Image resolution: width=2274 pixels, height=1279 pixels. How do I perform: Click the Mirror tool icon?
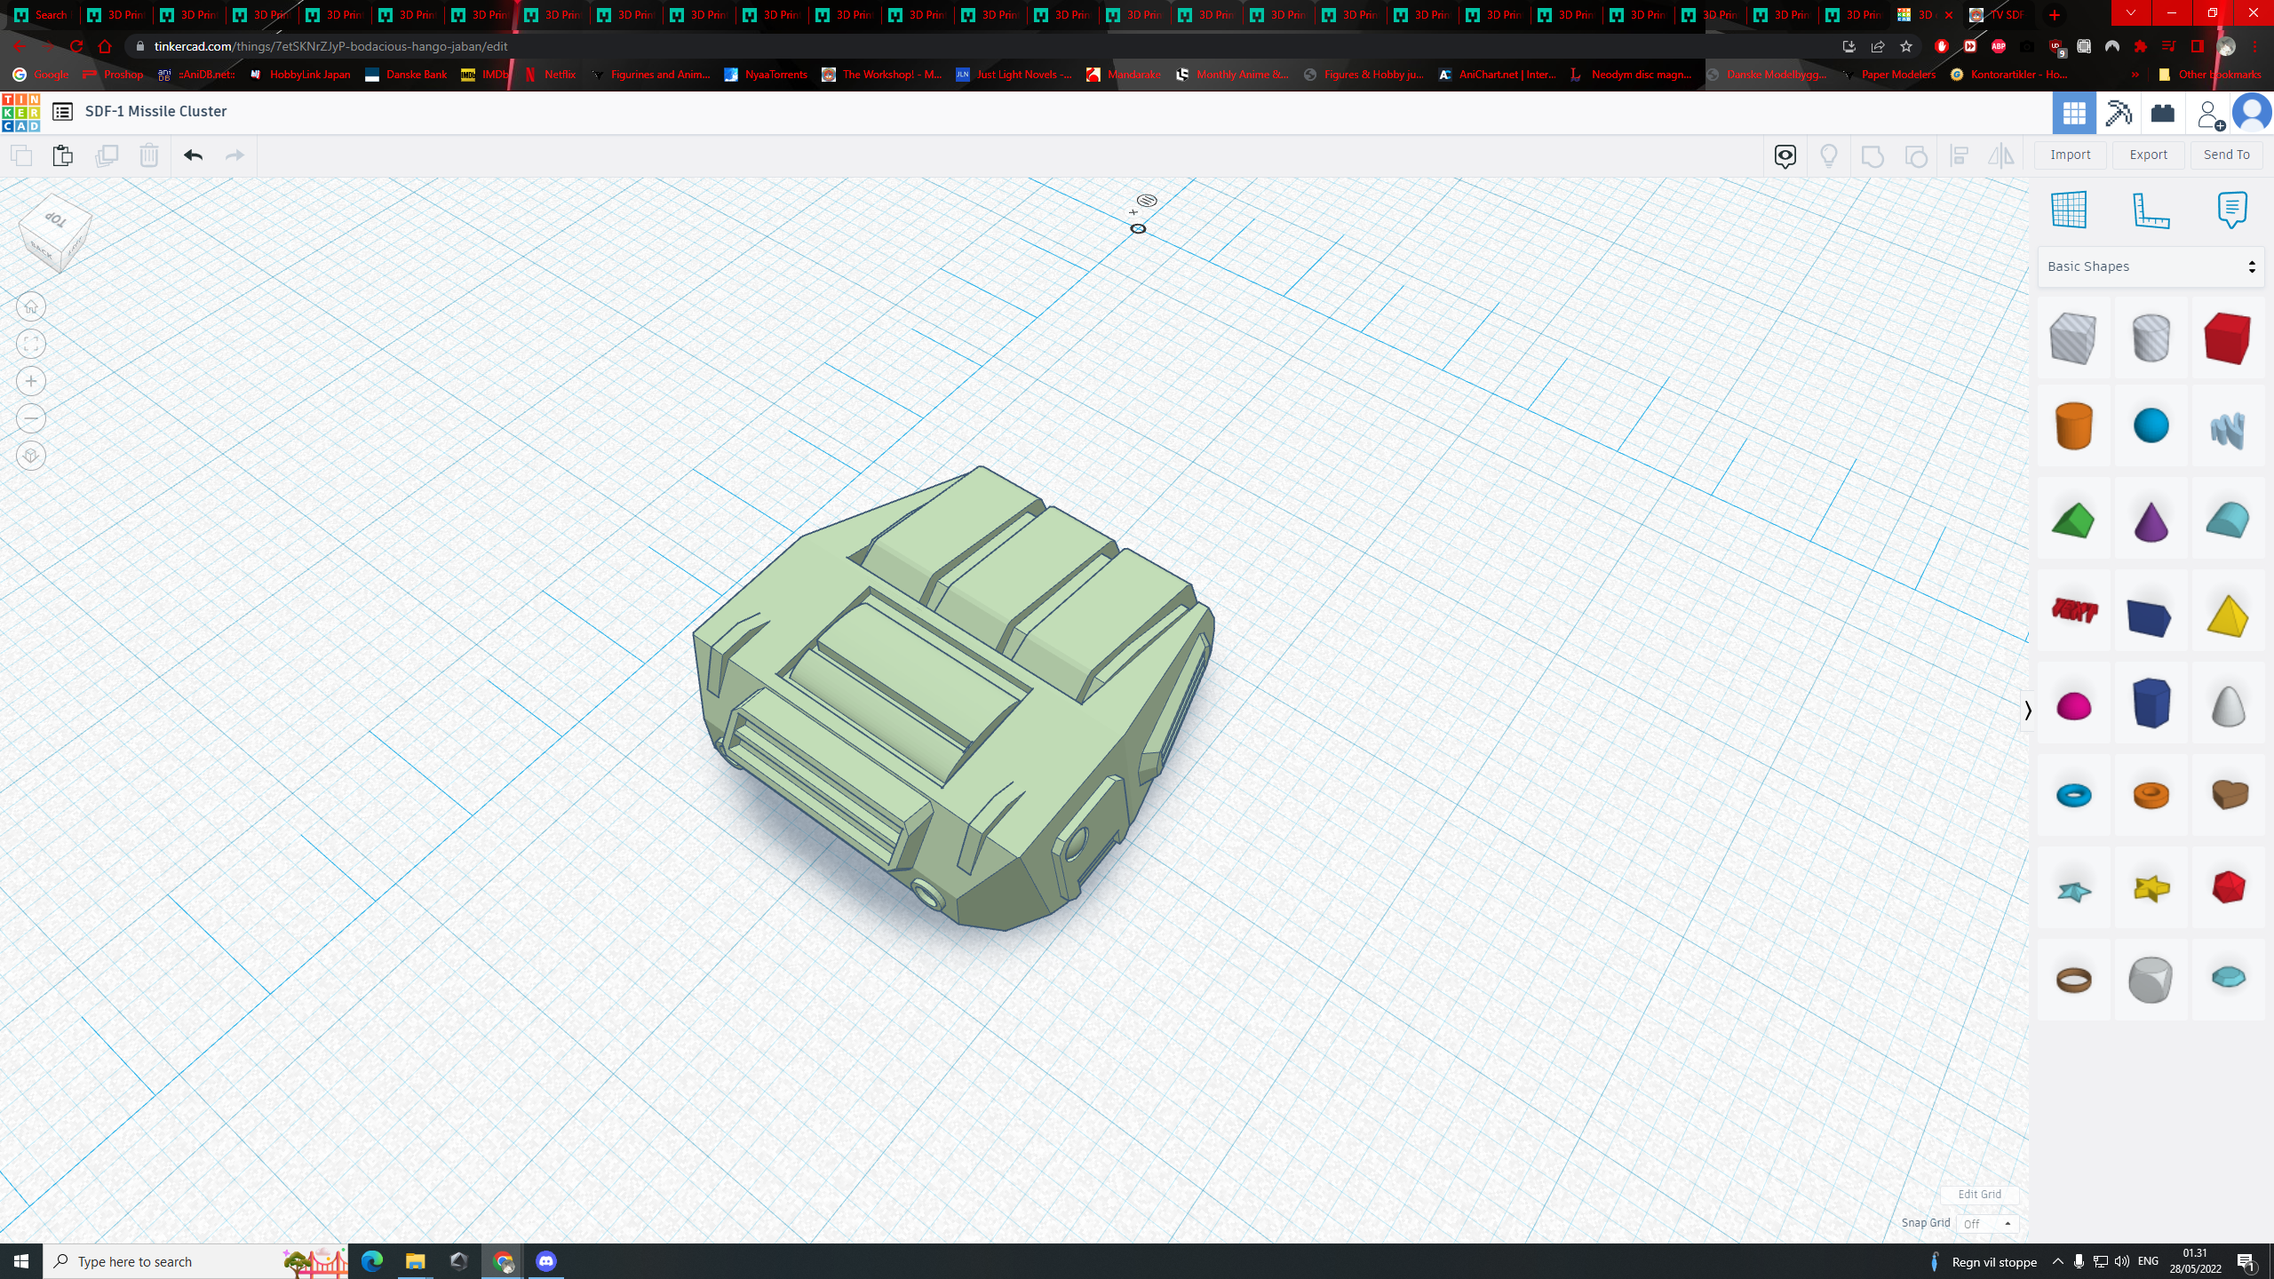pyautogui.click(x=2001, y=156)
